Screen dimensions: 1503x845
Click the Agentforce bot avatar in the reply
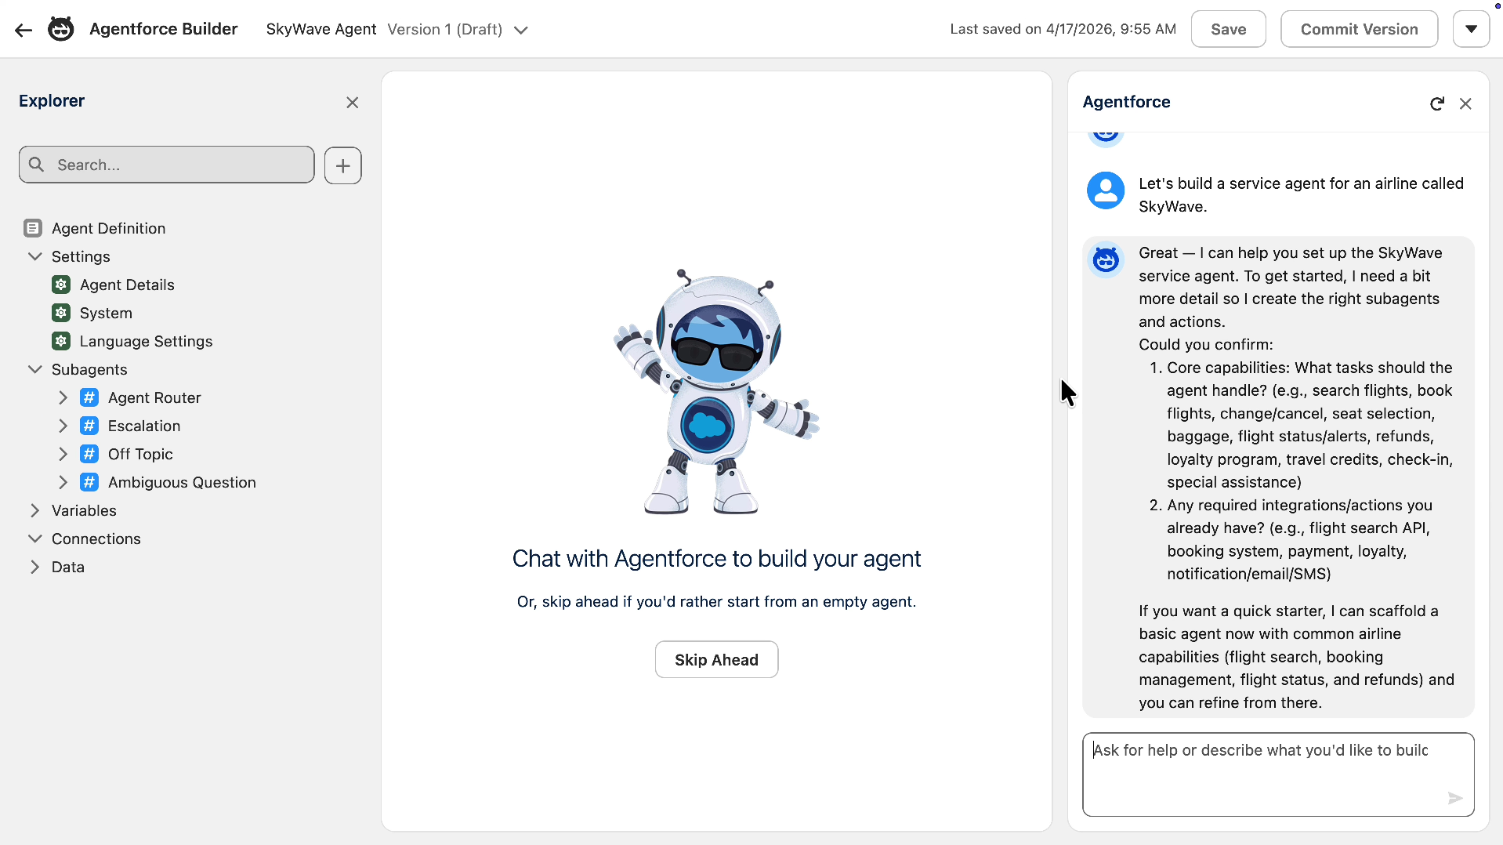pos(1106,259)
